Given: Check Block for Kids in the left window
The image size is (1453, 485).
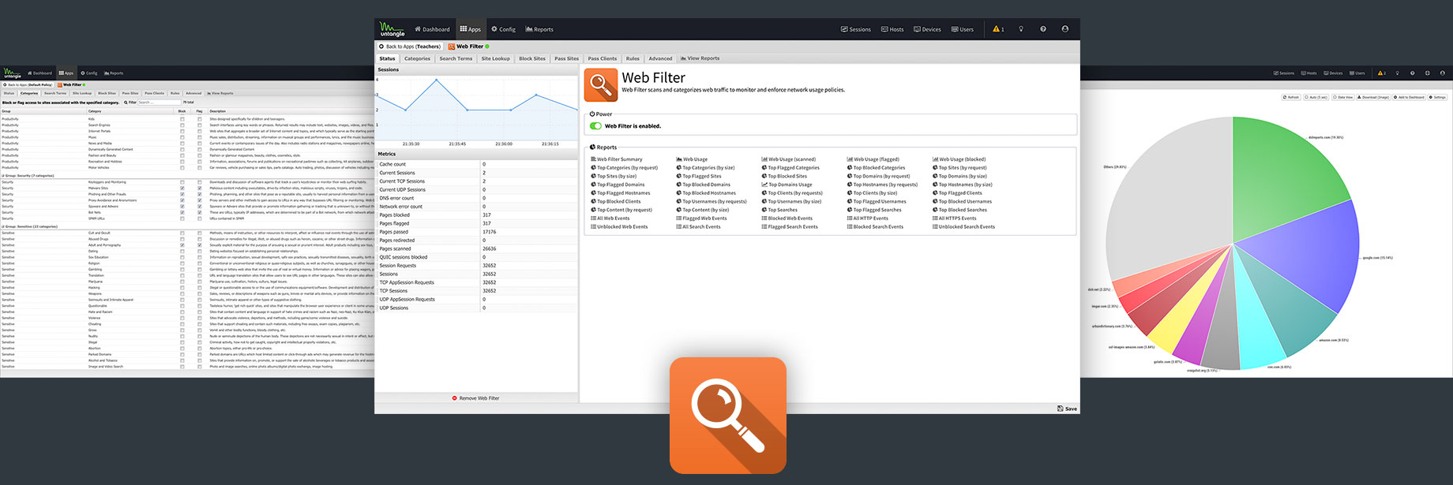Looking at the screenshot, I should coord(182,119).
